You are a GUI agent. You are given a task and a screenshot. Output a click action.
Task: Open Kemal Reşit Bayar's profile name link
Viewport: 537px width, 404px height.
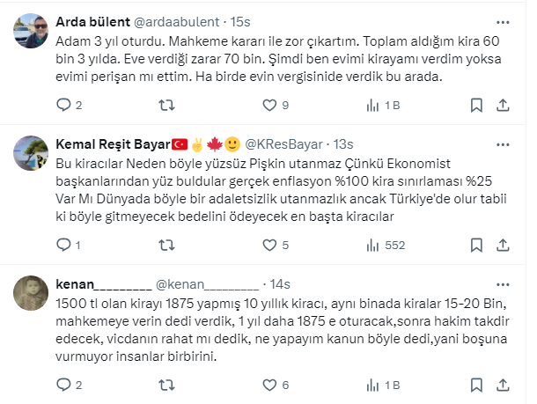pyautogui.click(x=111, y=143)
